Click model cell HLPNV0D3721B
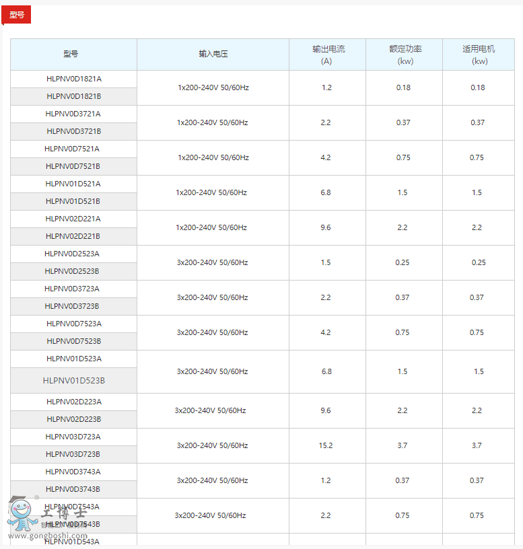523x549 pixels. click(74, 131)
